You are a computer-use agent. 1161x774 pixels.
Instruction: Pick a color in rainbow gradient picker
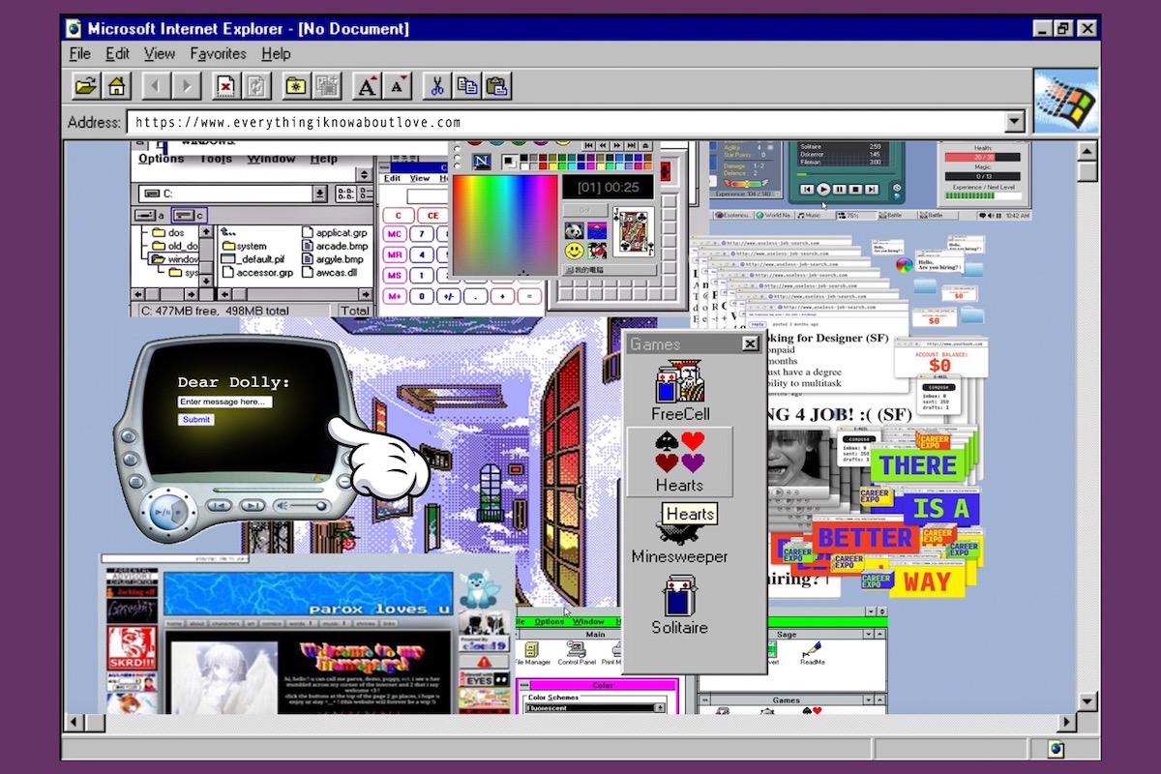(505, 224)
